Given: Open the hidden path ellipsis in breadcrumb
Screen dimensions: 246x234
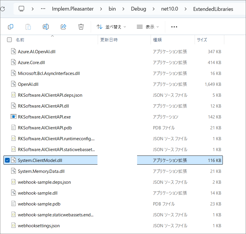Looking at the screenshot, I should pyautogui.click(x=43, y=9).
